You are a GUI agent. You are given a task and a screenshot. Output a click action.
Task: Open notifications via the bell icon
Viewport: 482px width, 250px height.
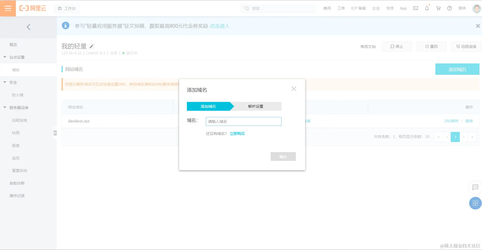[427, 8]
